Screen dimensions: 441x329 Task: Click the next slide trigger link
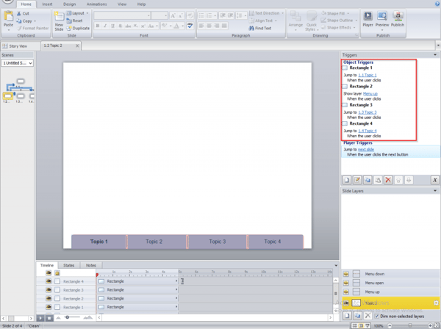pyautogui.click(x=366, y=149)
